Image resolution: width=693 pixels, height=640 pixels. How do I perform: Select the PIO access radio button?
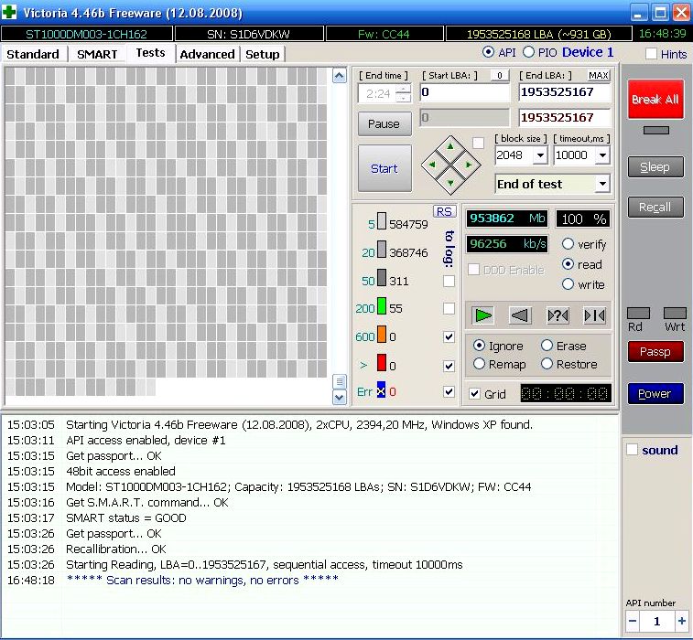coord(528,52)
